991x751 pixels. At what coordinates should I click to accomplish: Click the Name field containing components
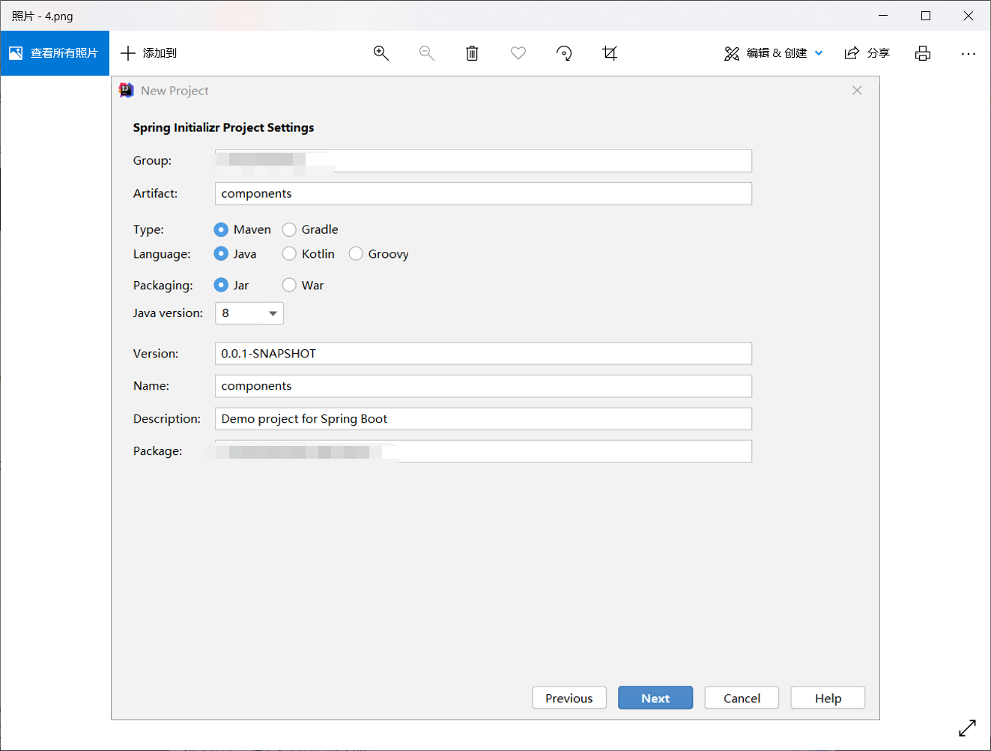483,386
